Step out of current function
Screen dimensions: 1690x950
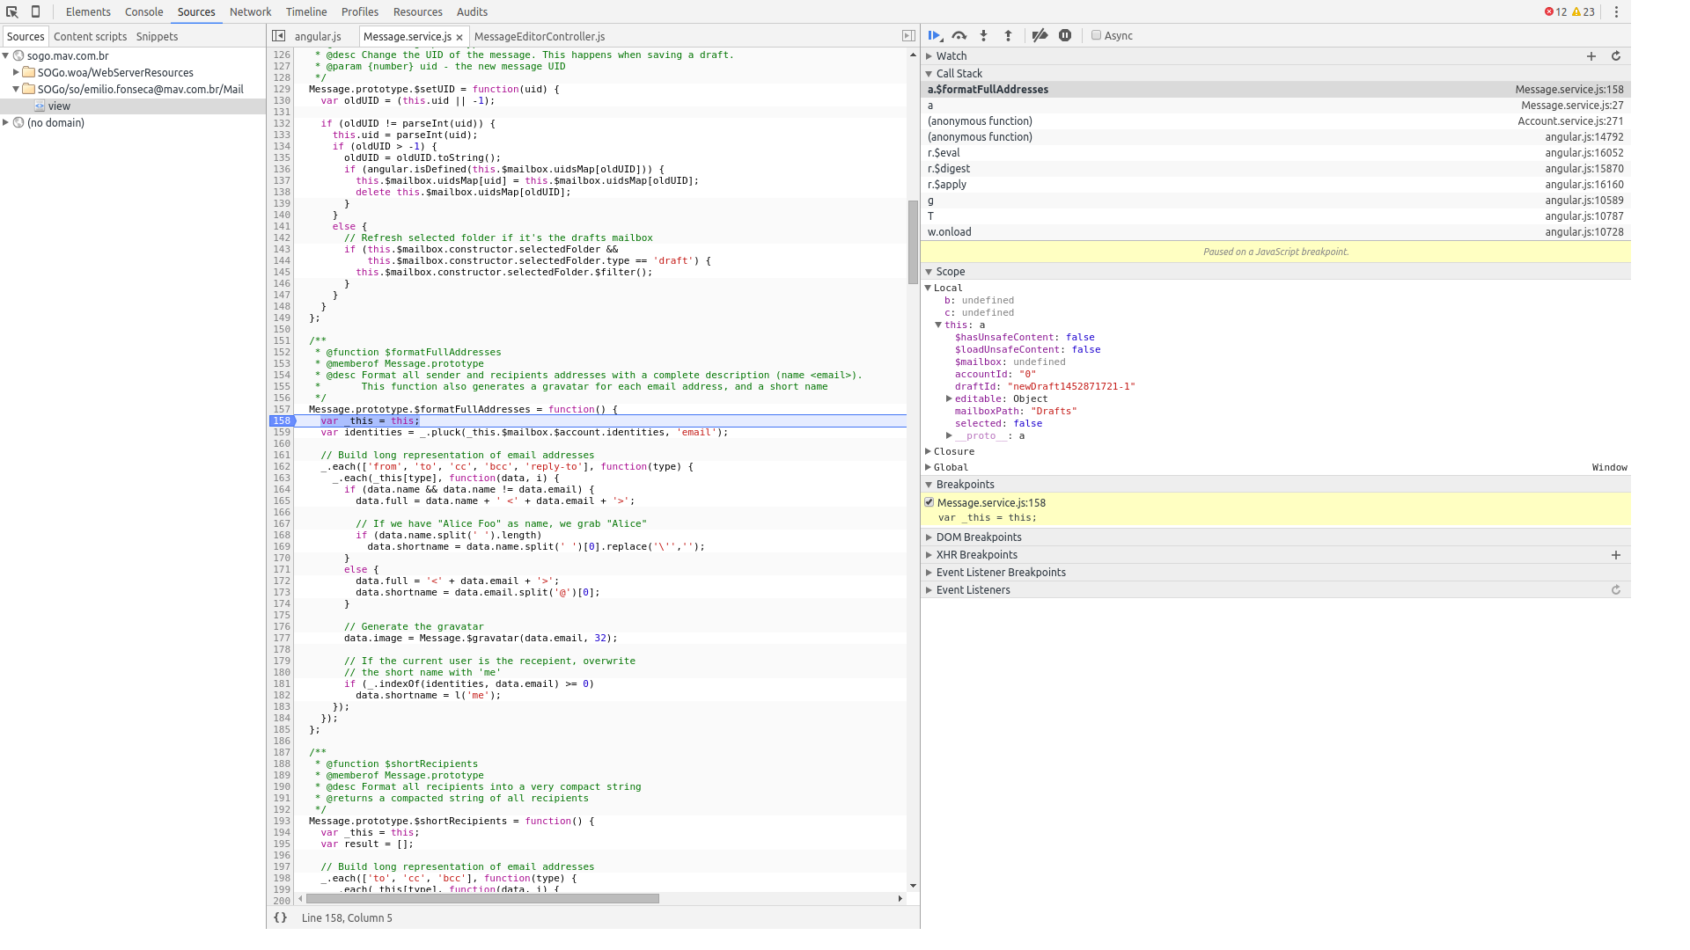click(x=1009, y=36)
